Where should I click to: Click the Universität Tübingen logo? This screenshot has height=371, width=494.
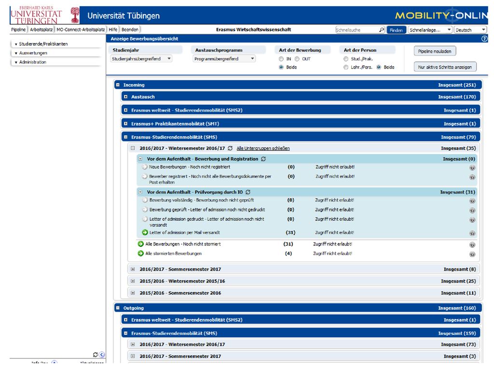pyautogui.click(x=45, y=15)
